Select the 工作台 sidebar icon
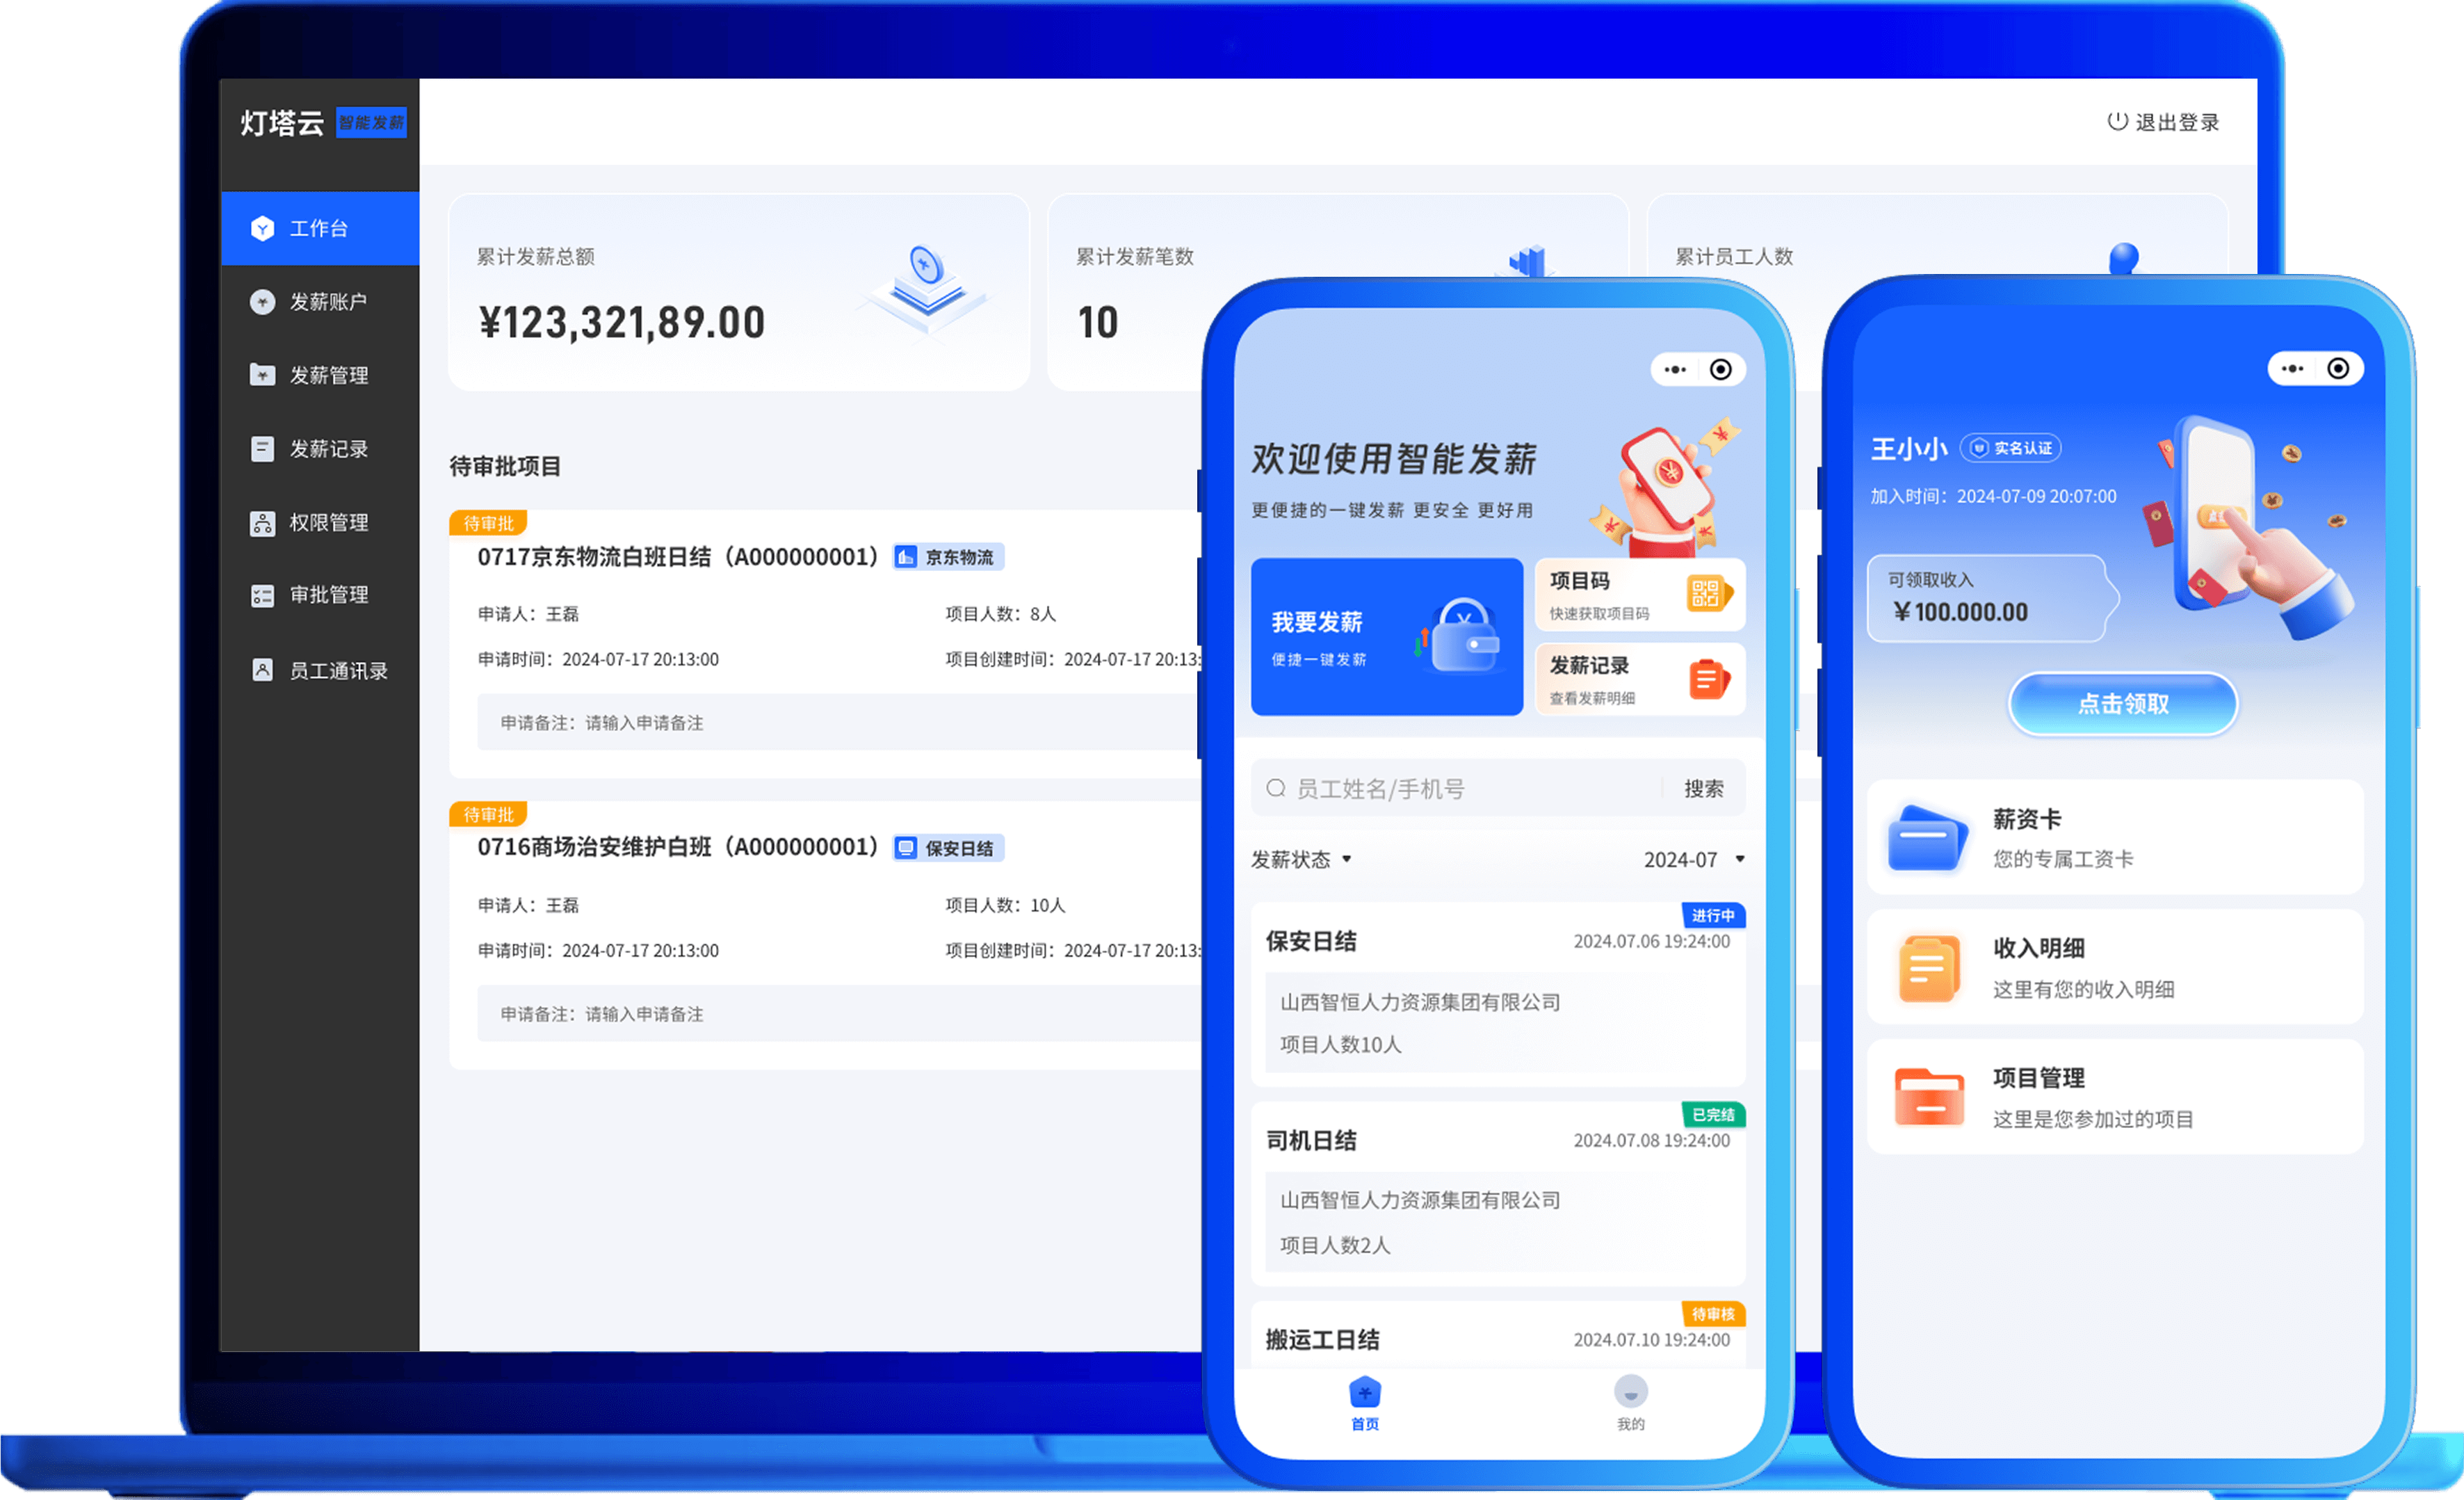Viewport: 2464px width, 1500px height. (263, 228)
